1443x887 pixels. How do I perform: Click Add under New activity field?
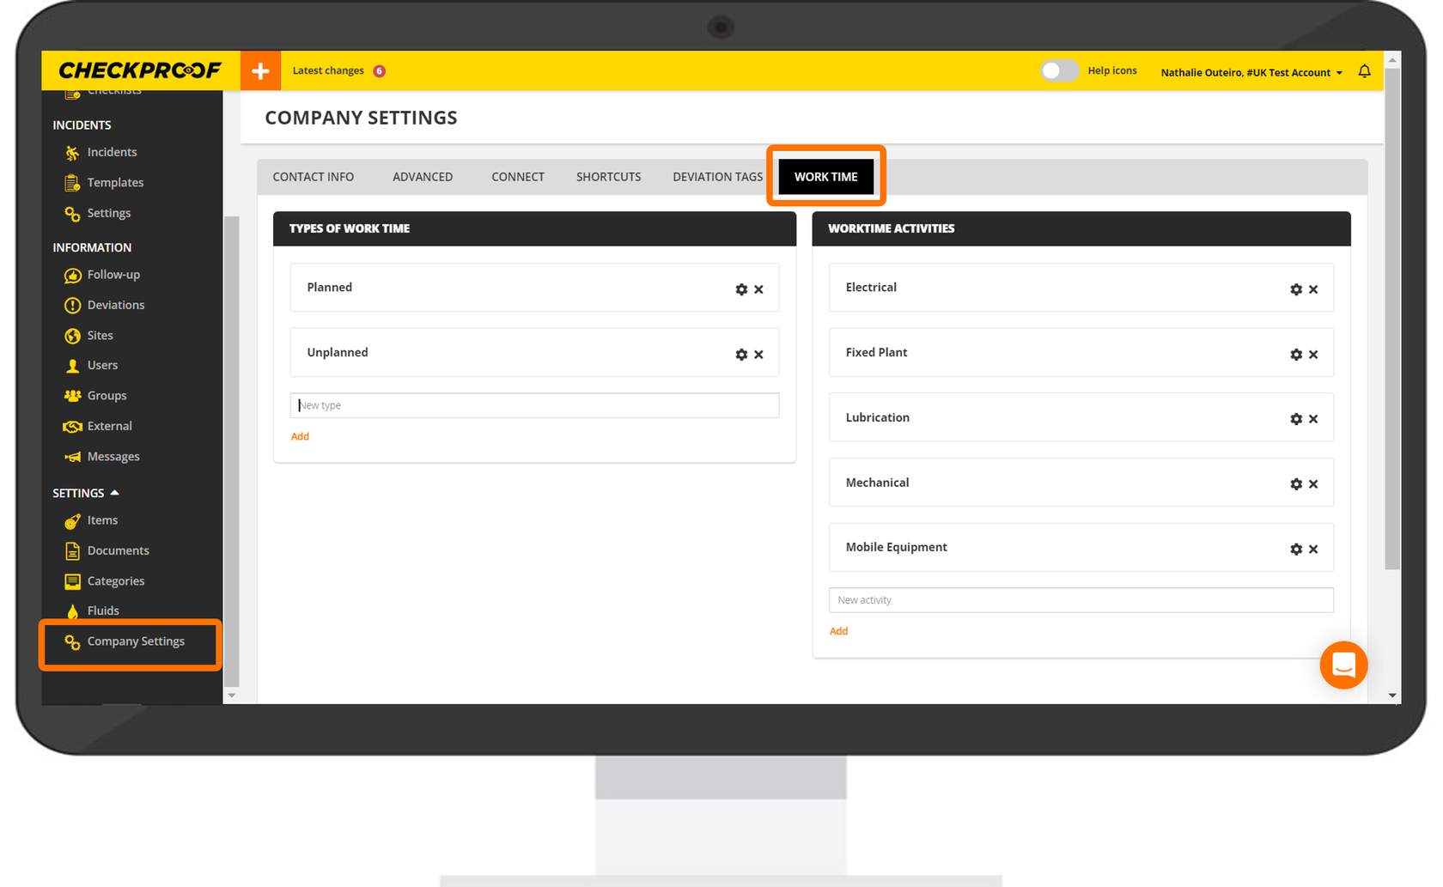click(838, 631)
